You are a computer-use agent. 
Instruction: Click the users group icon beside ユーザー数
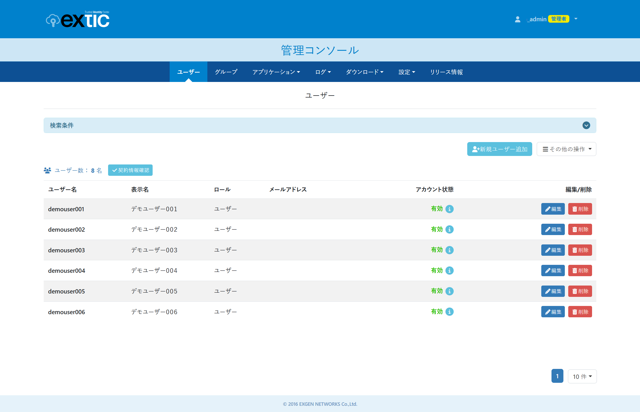click(47, 170)
